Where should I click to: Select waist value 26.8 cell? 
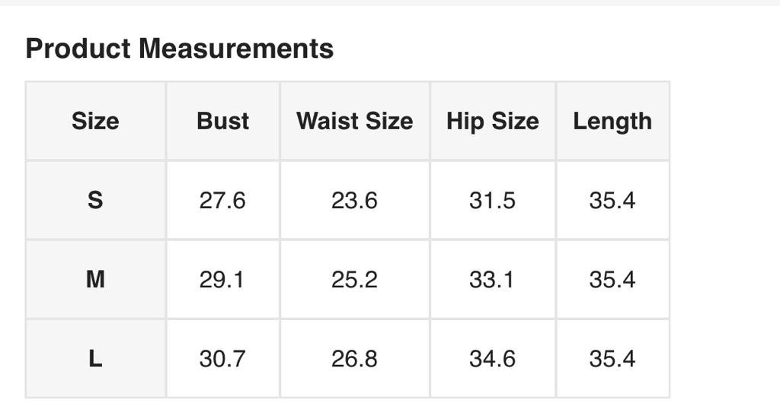pos(354,359)
